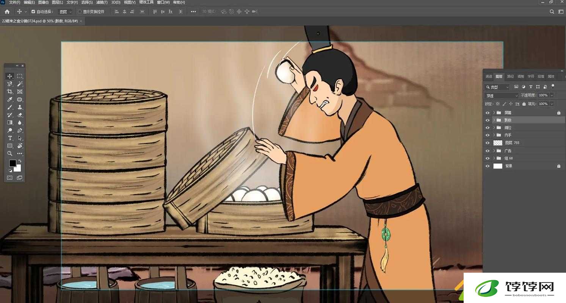Filter layers by type (T) layers
Viewport: 566px width, 303px height.
point(531,87)
